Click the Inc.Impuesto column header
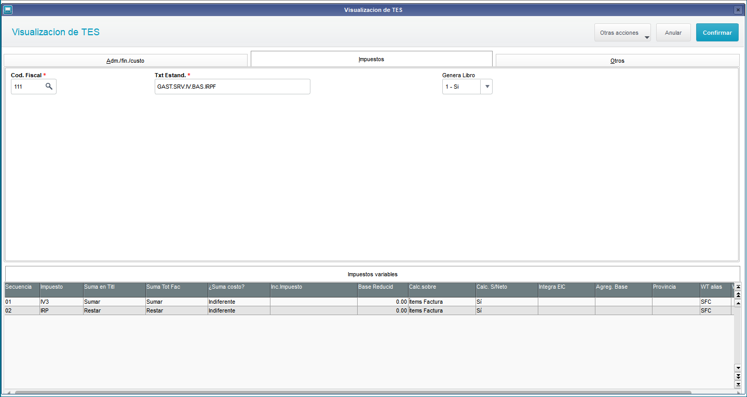This screenshot has height=397, width=747. coord(314,290)
